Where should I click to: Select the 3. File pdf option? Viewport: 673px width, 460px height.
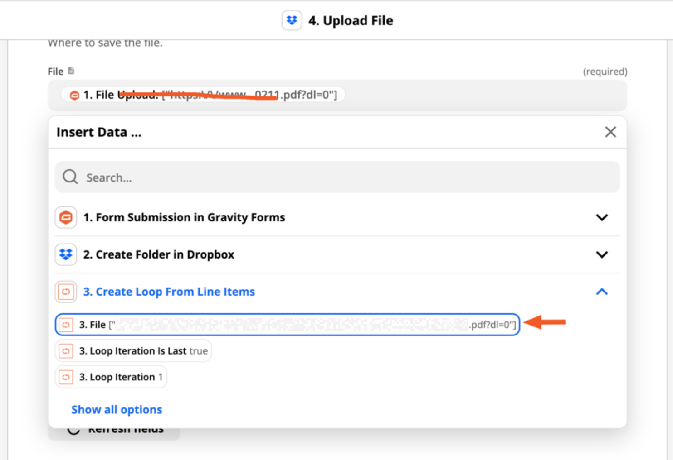point(288,325)
